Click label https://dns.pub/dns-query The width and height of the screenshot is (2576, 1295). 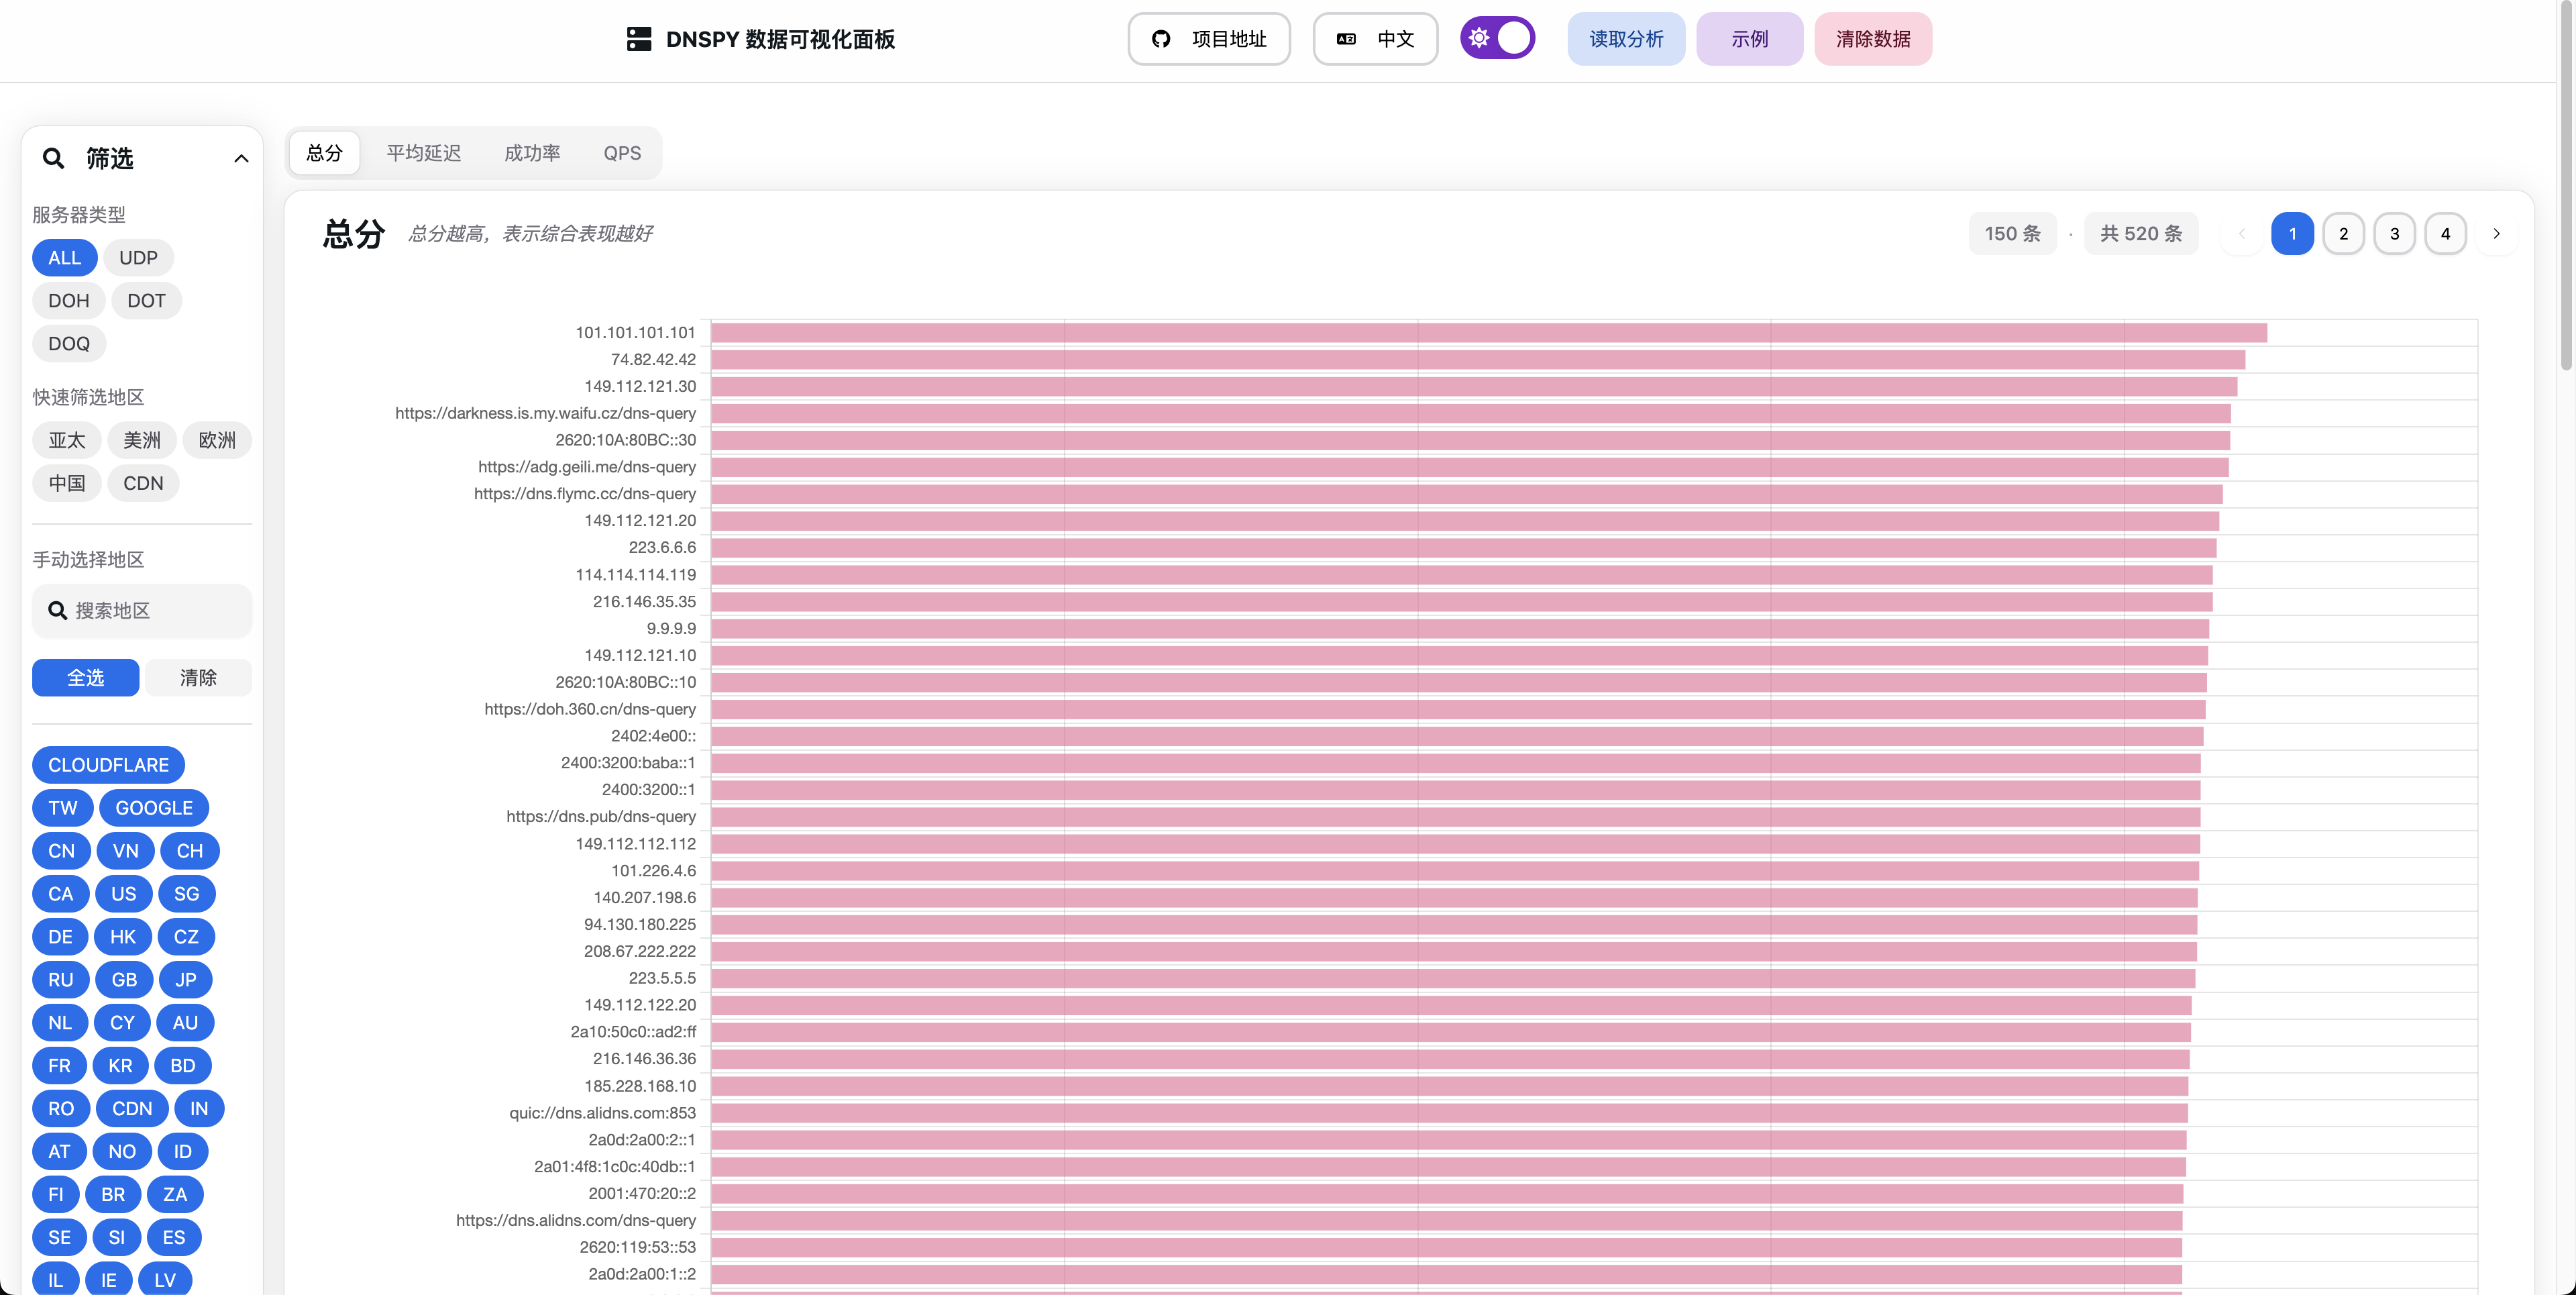601,817
